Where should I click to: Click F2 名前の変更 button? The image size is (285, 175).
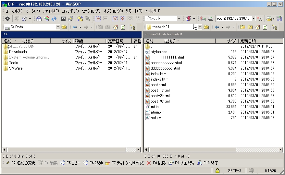point(20,163)
